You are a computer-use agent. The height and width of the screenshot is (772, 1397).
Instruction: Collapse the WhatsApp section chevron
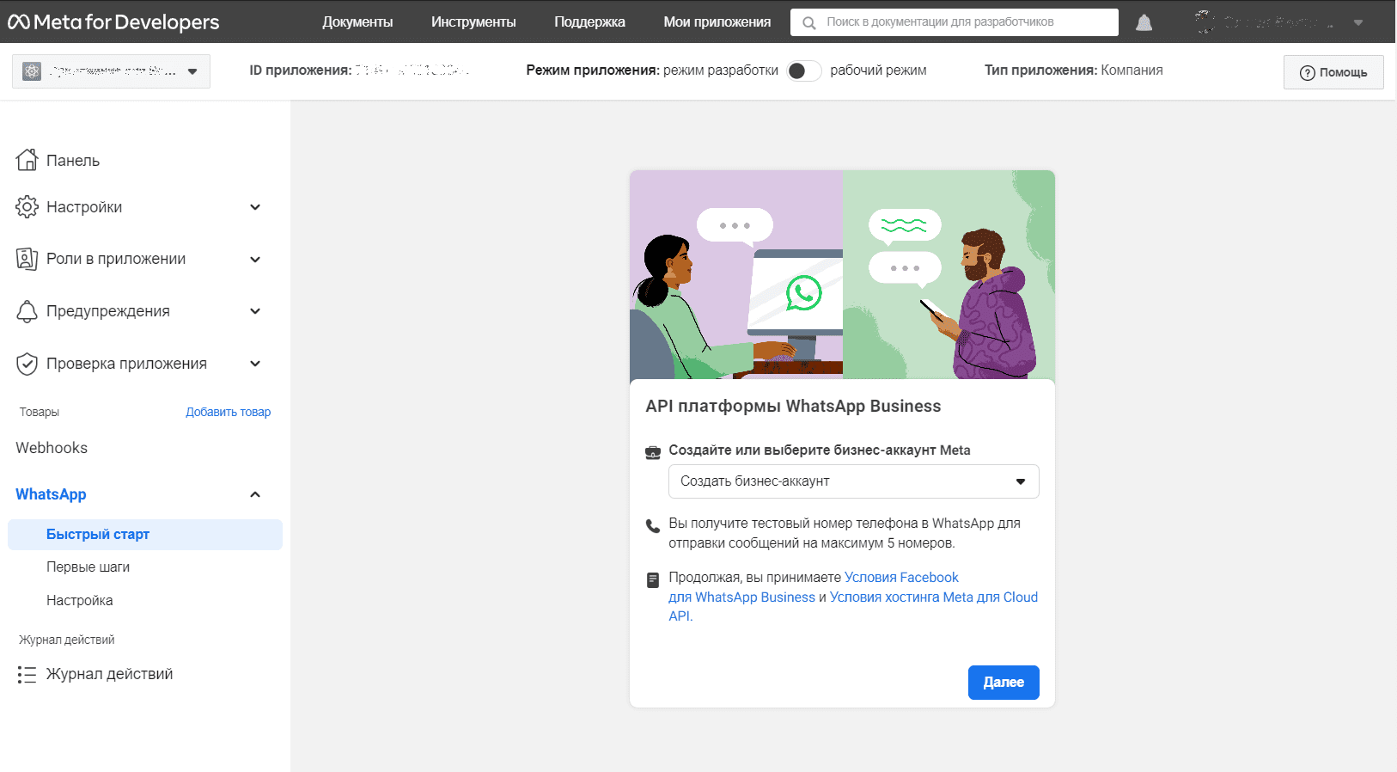(255, 494)
